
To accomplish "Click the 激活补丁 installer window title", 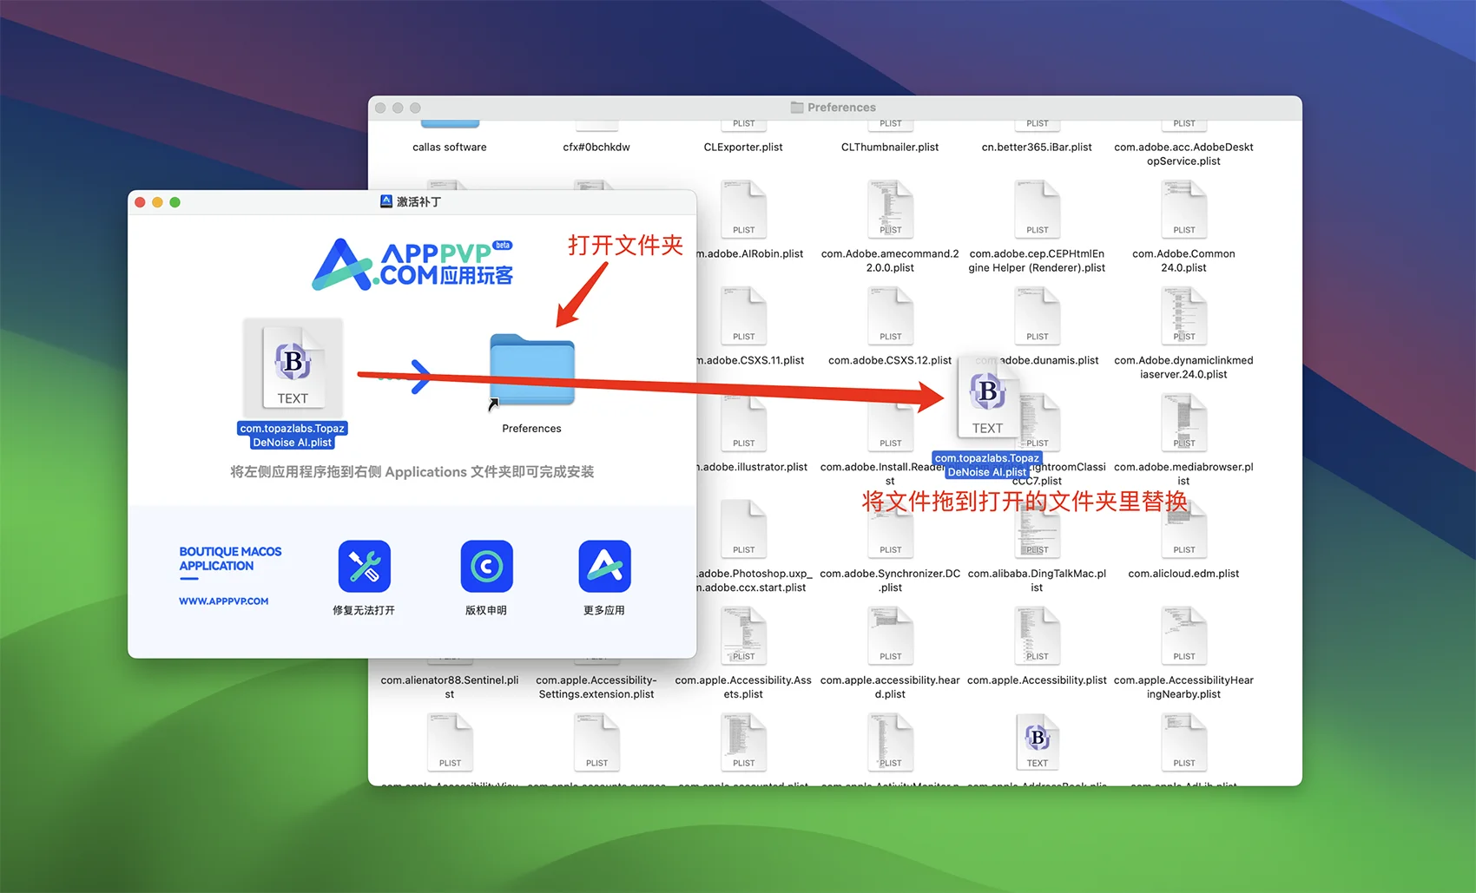I will coord(418,201).
